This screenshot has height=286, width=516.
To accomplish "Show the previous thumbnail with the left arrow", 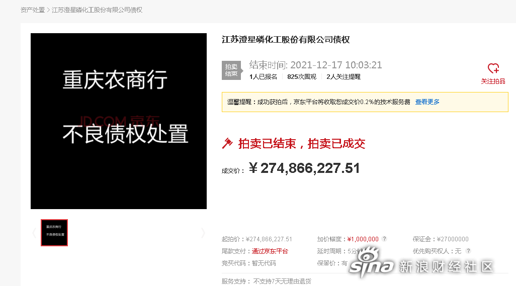I will point(34,233).
